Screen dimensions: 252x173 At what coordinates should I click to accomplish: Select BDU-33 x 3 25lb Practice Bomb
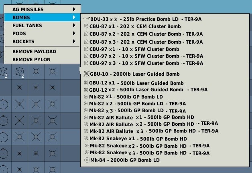142,19
